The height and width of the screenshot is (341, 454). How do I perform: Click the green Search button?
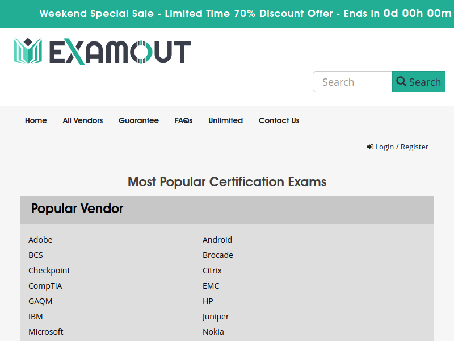click(419, 82)
